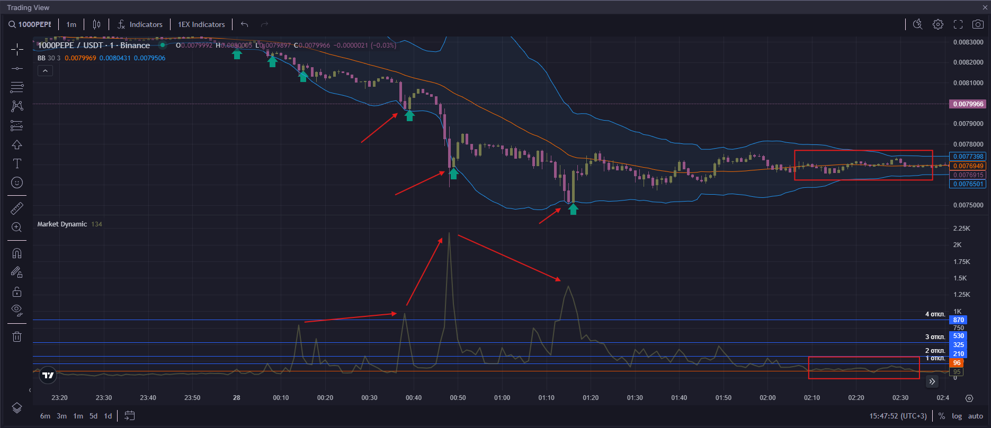Viewport: 991px width, 428px height.
Task: Open the Indicators menu
Action: (140, 24)
